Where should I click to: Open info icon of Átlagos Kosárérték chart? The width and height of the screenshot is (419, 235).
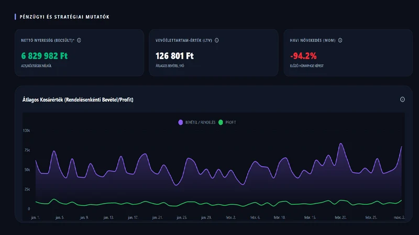(402, 99)
